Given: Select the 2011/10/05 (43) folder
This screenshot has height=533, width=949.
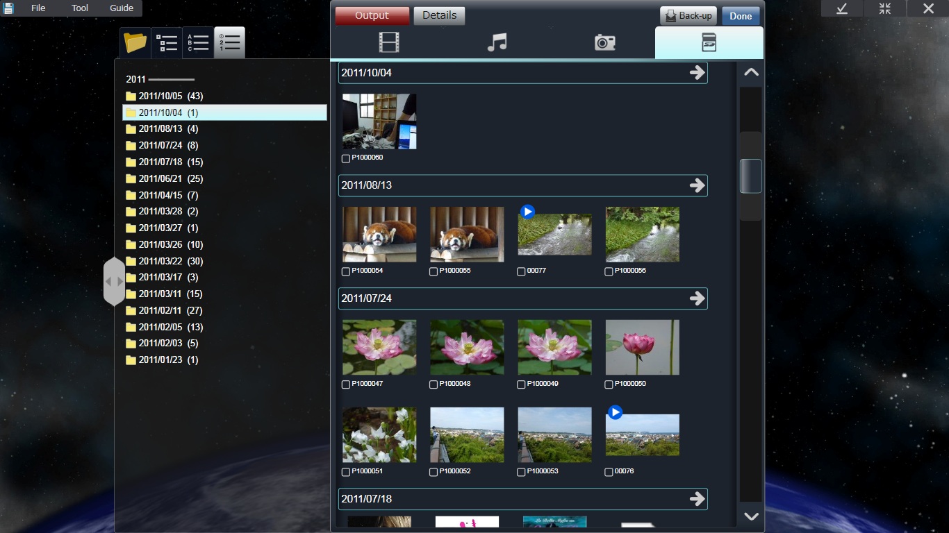Looking at the screenshot, I should pos(224,96).
